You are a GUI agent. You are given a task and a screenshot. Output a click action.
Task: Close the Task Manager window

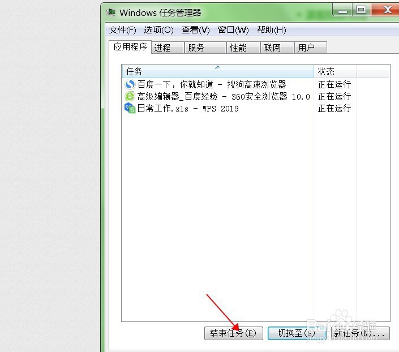coord(387,10)
